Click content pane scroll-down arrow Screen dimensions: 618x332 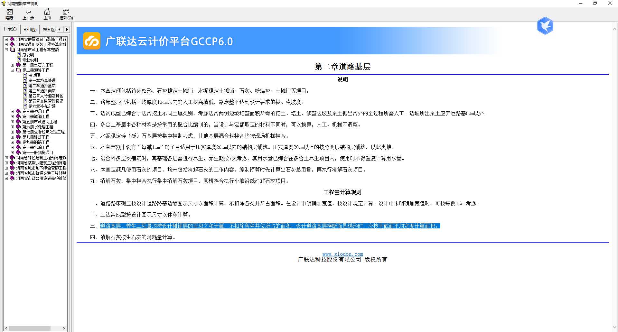click(614, 327)
